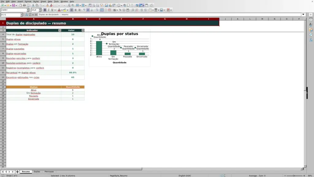The image size is (314, 177).
Task: Toggle underline formatting in toolbar
Action: [x=52, y=10]
